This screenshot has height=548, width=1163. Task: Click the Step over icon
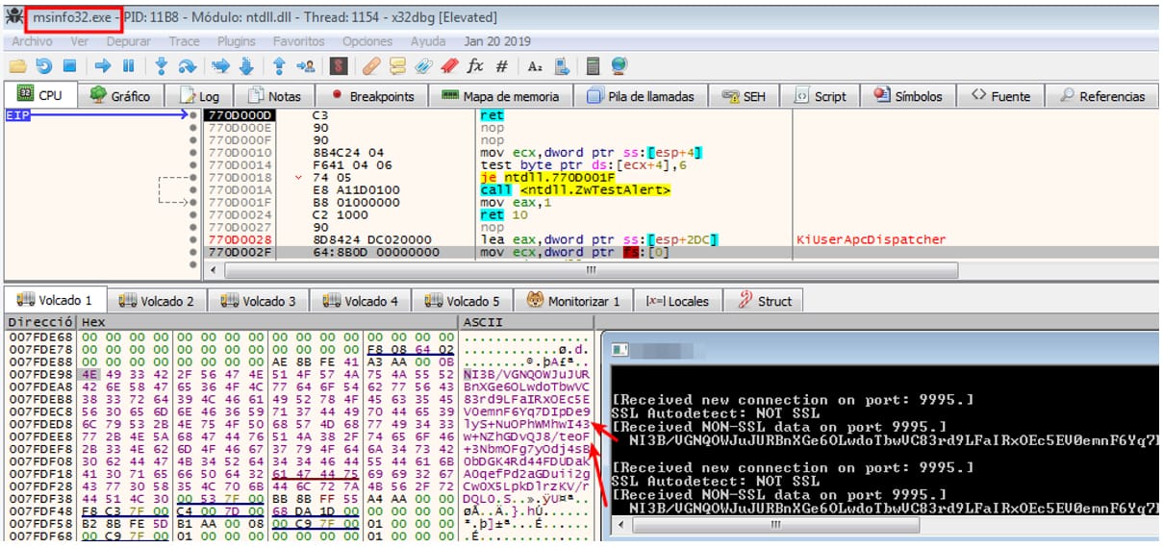[x=188, y=66]
